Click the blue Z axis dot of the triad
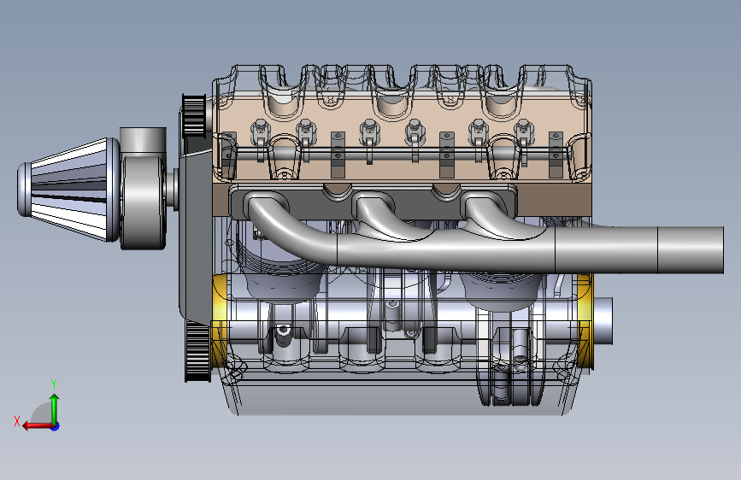This screenshot has height=480, width=741. [56, 426]
